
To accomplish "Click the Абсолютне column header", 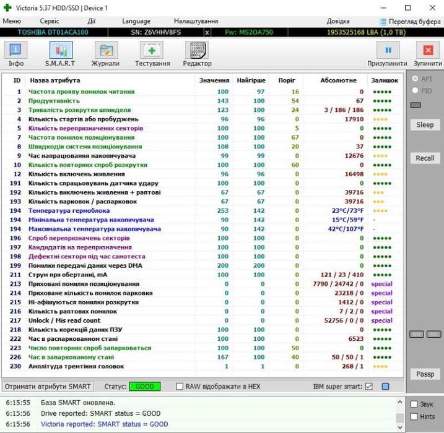I will [338, 80].
